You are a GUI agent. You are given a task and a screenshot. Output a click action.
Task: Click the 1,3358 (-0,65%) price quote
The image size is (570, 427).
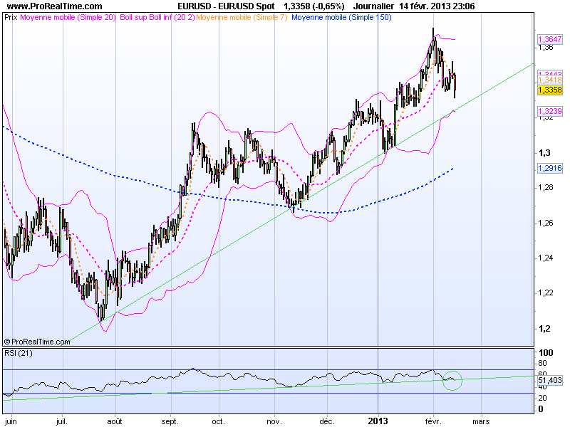pyautogui.click(x=313, y=6)
